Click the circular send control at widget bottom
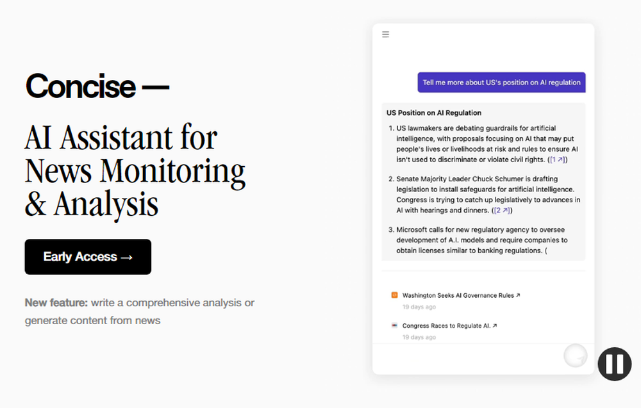641x408 pixels. (575, 355)
